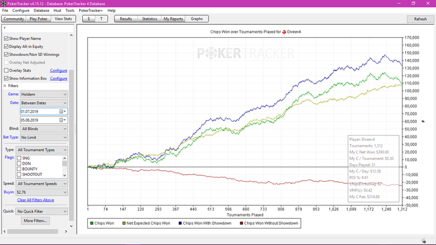Image resolution: width=436 pixels, height=245 pixels.
Task: Click the Flags list scroll down arrow
Action: (65, 175)
